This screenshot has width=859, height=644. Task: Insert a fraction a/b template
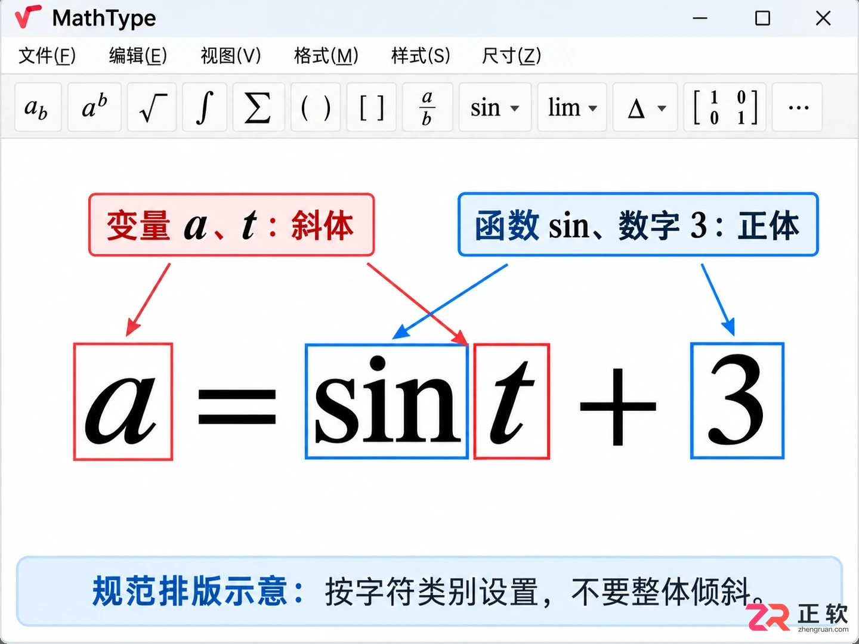[427, 107]
